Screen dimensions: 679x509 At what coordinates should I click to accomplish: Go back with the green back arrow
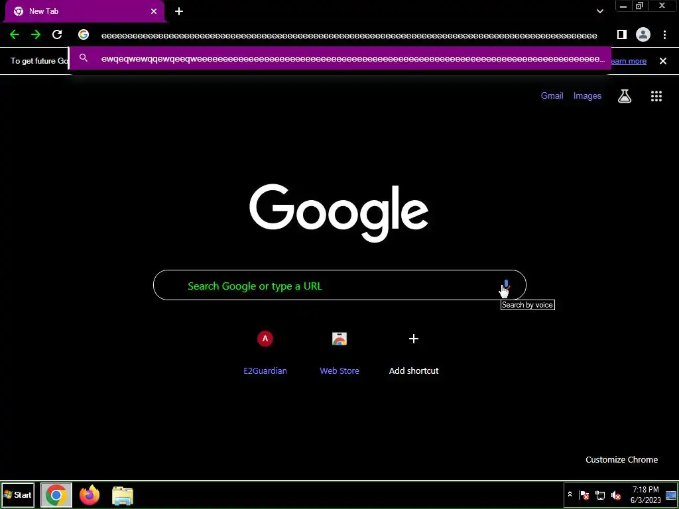(x=15, y=34)
